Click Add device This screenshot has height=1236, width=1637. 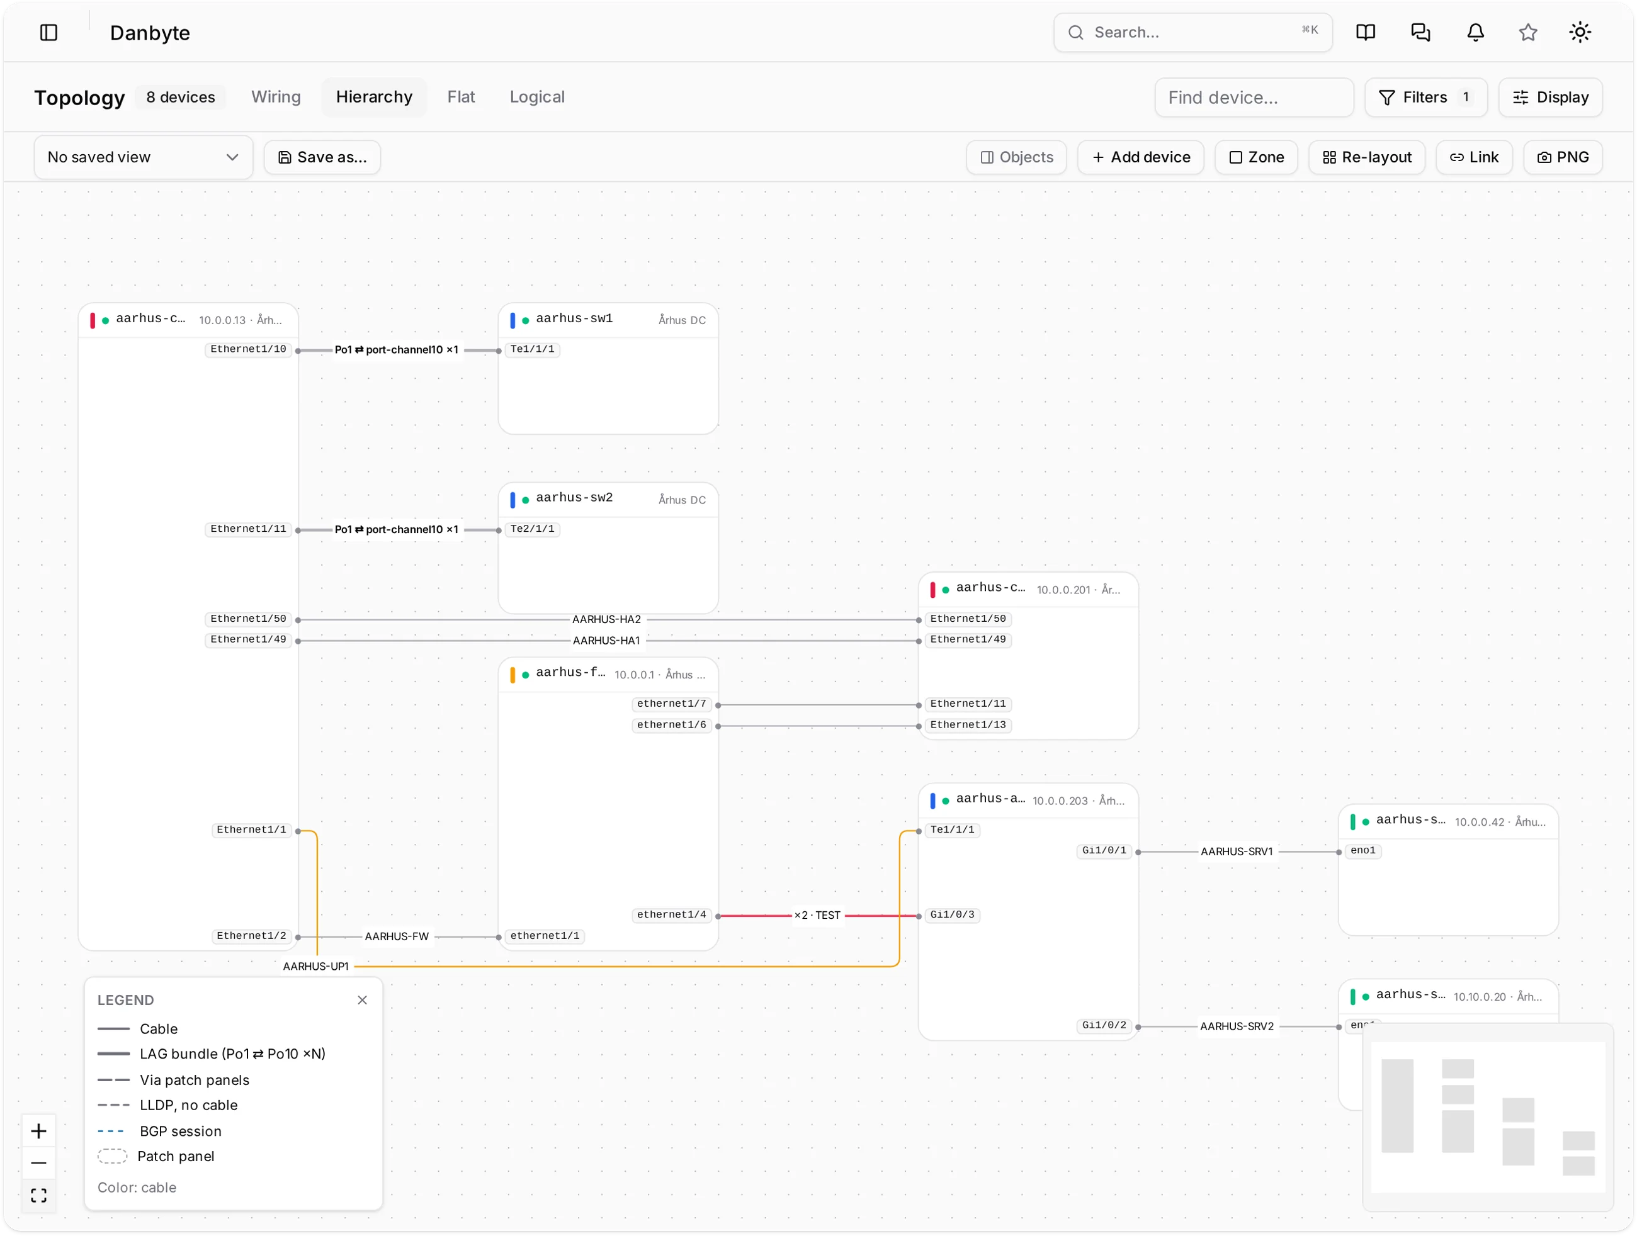coord(1140,157)
